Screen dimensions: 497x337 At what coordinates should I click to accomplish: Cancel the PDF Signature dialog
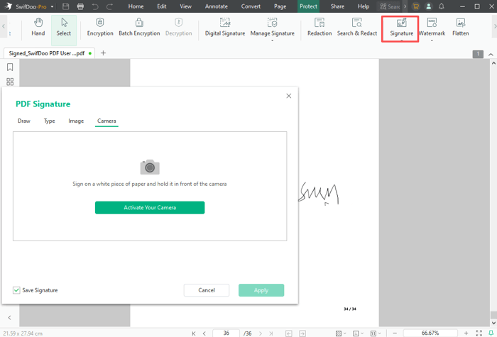[207, 290]
